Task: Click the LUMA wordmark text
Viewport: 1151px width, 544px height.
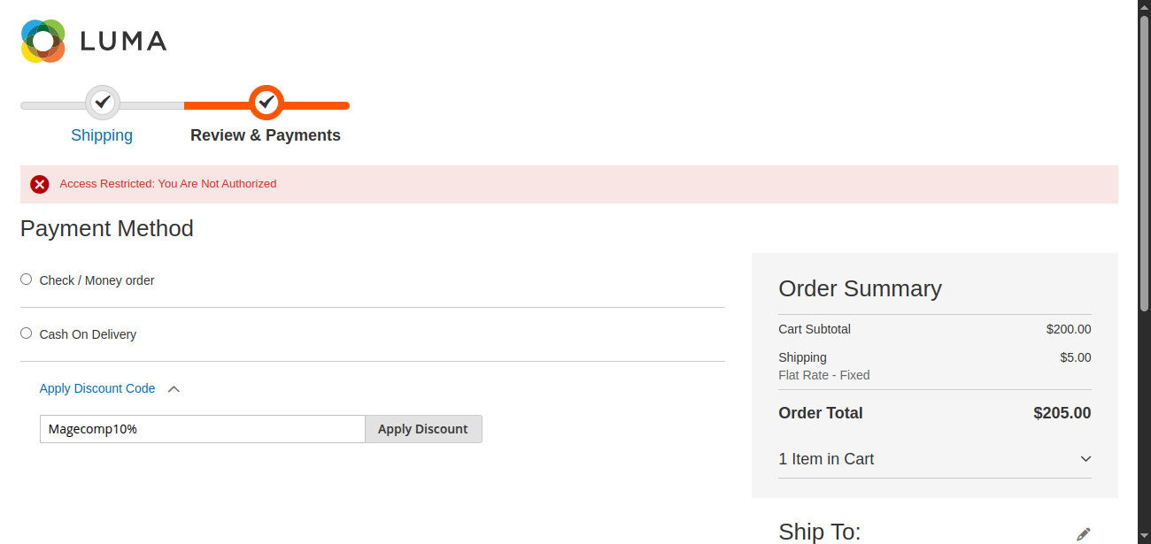Action: click(123, 41)
